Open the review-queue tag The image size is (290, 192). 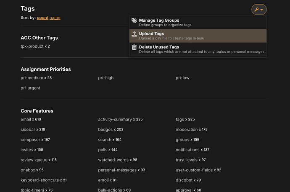34,160
